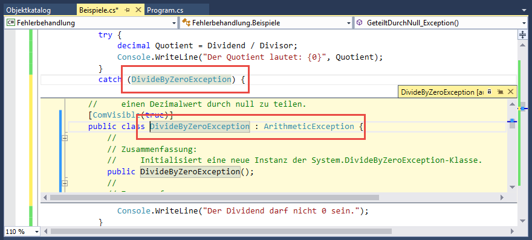Click 'Console' in the Quotient WriteLine line
The width and height of the screenshot is (532, 240).
point(134,57)
